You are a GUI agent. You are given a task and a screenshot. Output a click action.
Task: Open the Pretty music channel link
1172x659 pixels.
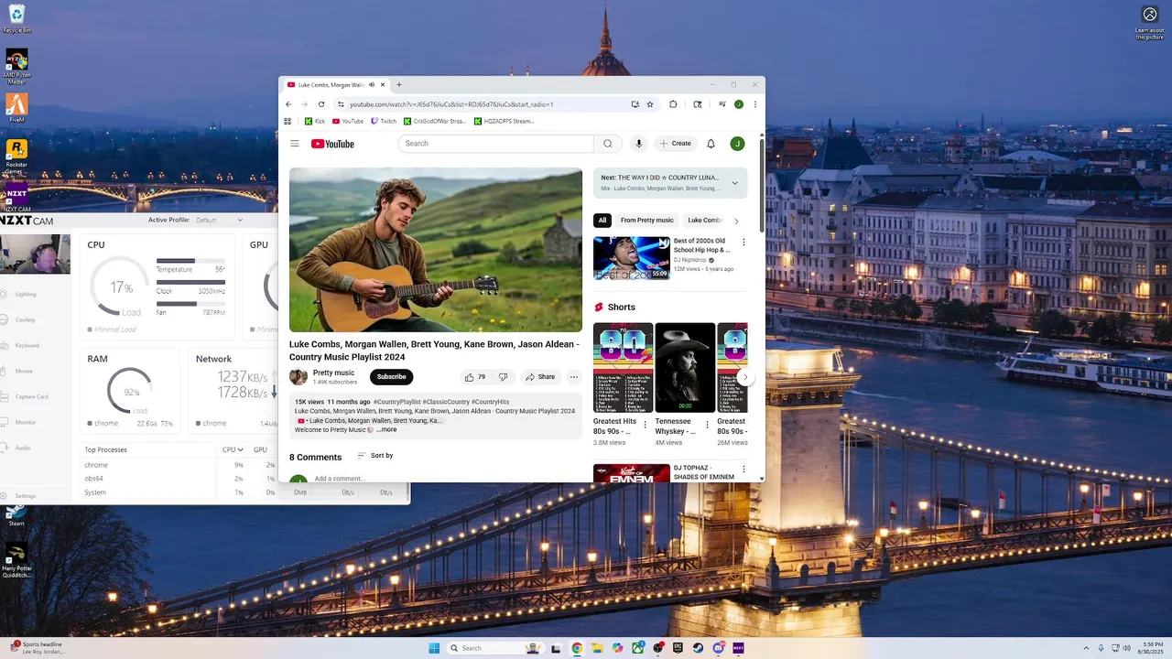pyautogui.click(x=333, y=373)
